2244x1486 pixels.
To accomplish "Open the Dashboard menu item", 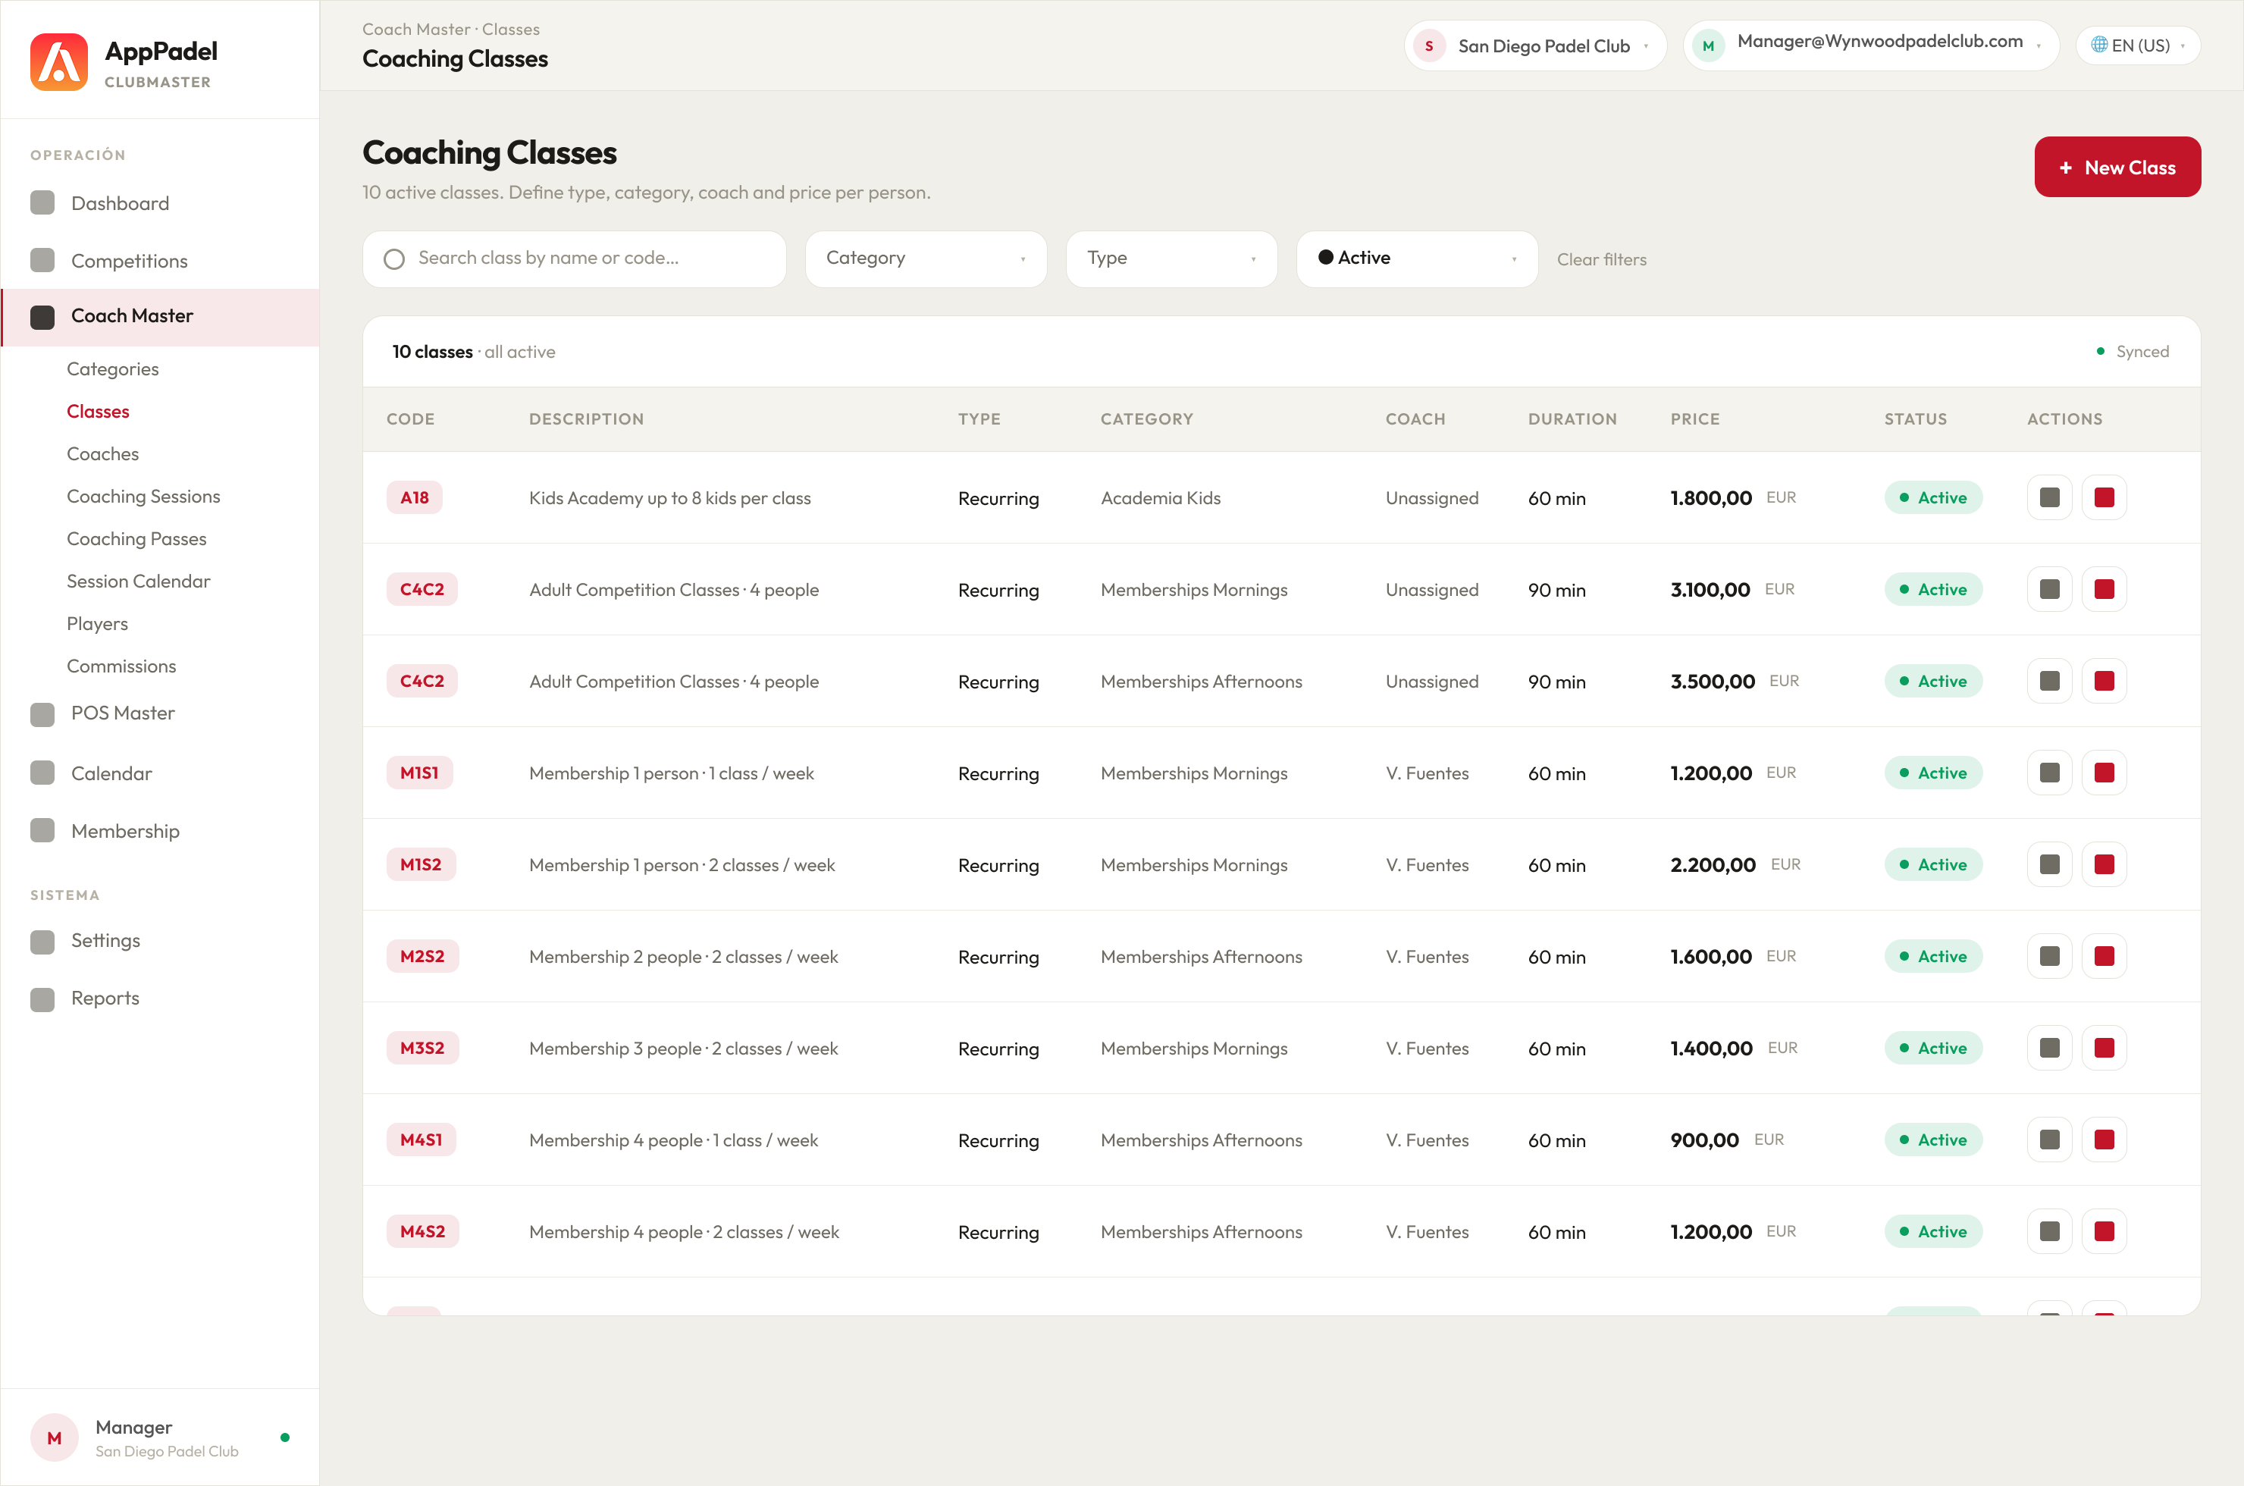I will [x=159, y=203].
